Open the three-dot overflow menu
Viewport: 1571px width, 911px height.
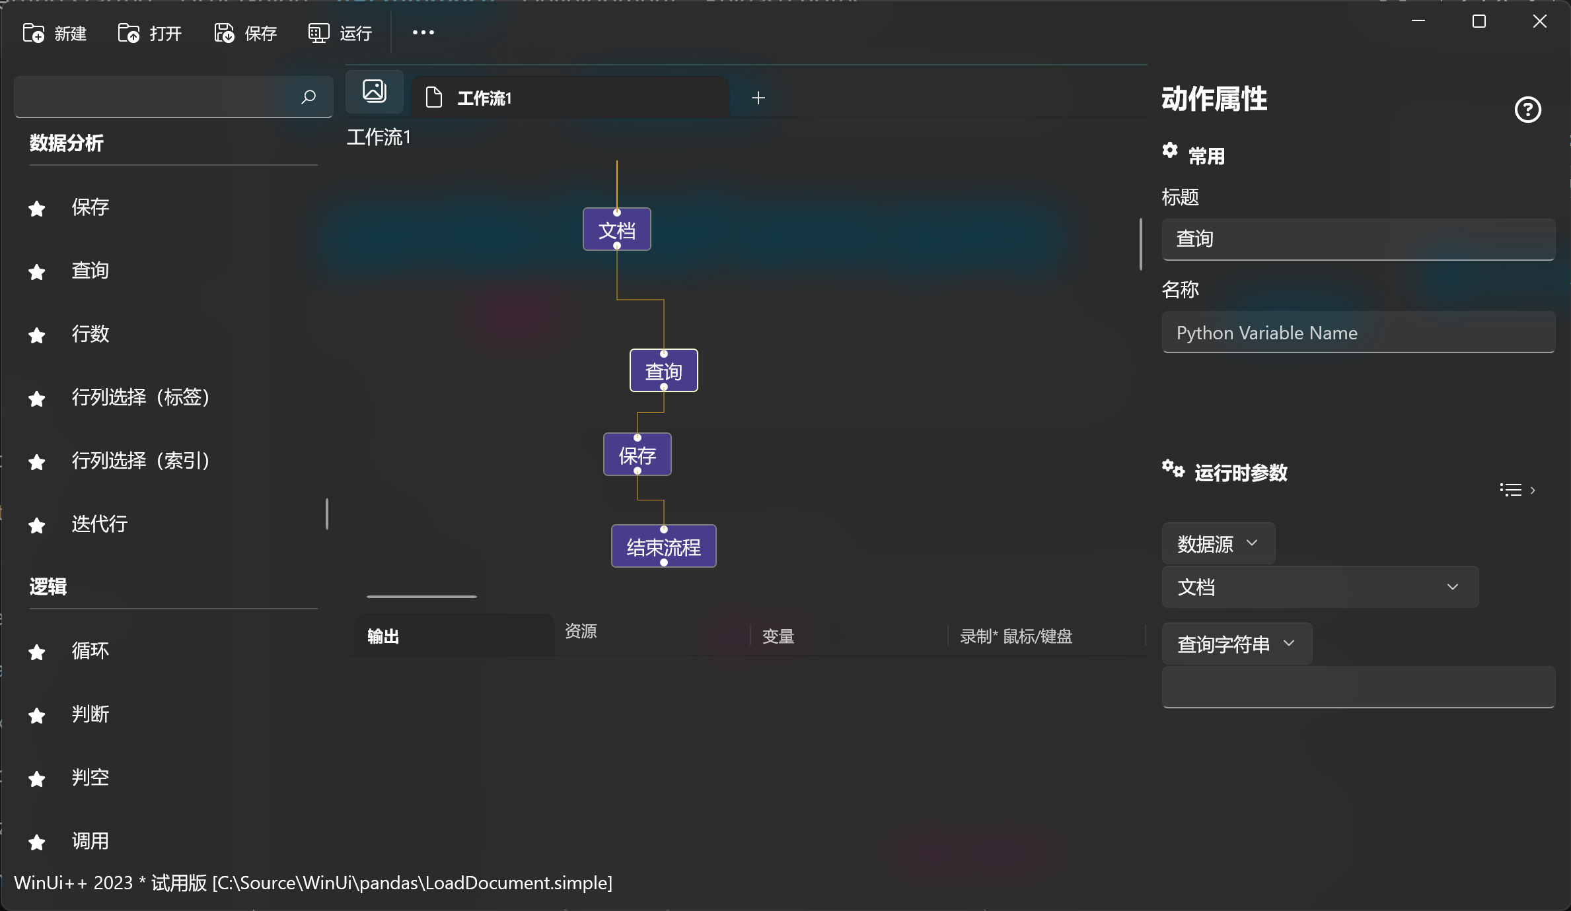(423, 33)
